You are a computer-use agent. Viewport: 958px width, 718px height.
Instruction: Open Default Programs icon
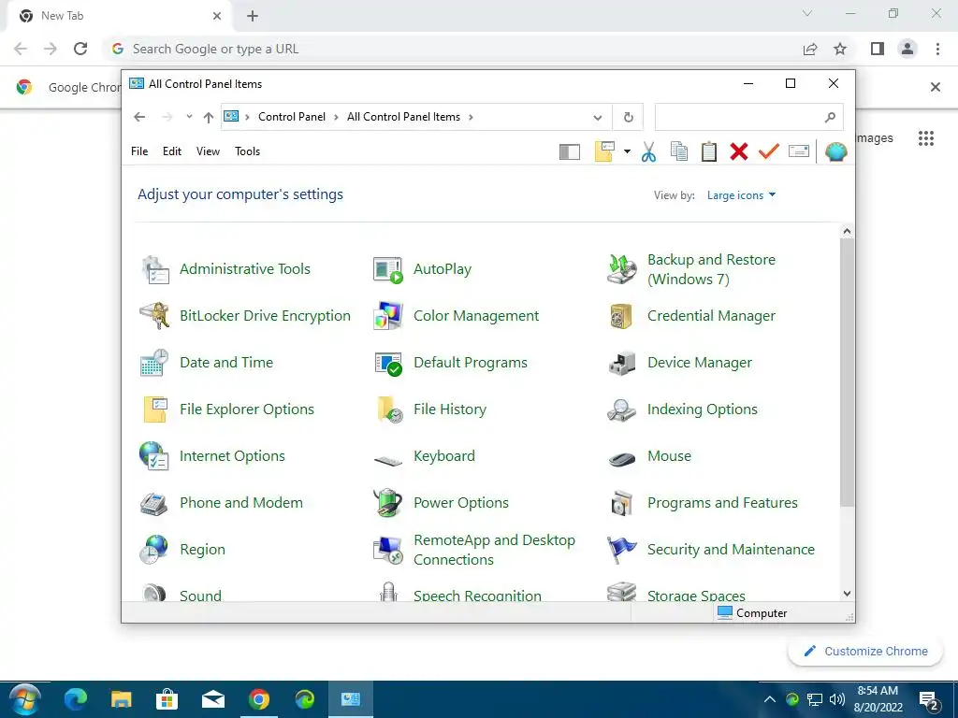388,363
